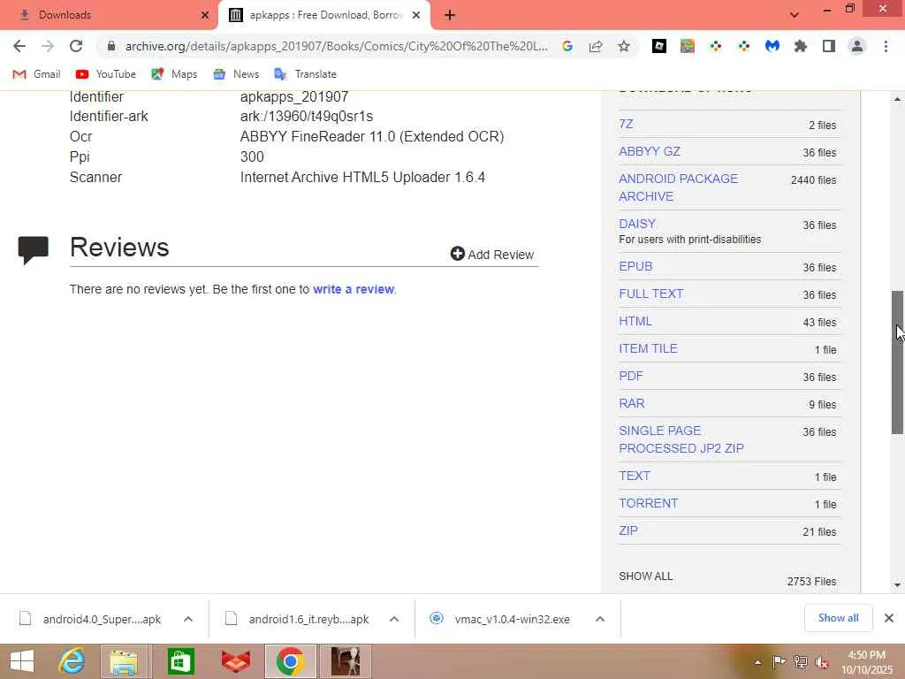Open the TORRENT download option
The width and height of the screenshot is (905, 679).
648,503
